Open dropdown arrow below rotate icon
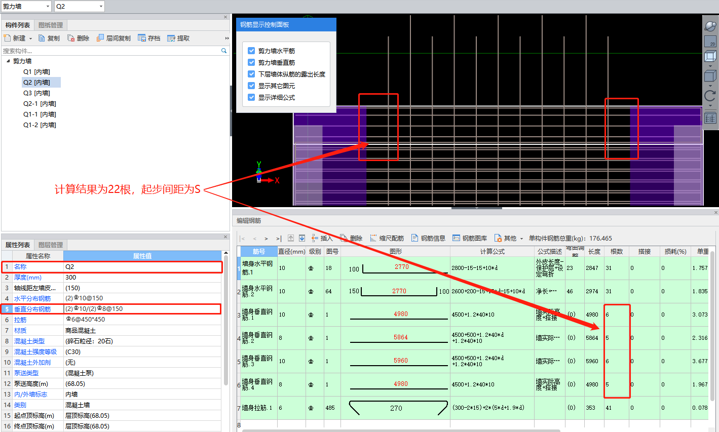The image size is (719, 432). 710,106
